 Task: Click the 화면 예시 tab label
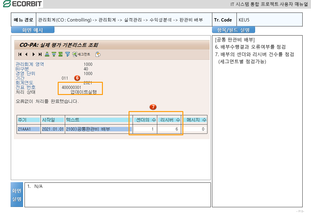(x=33, y=30)
